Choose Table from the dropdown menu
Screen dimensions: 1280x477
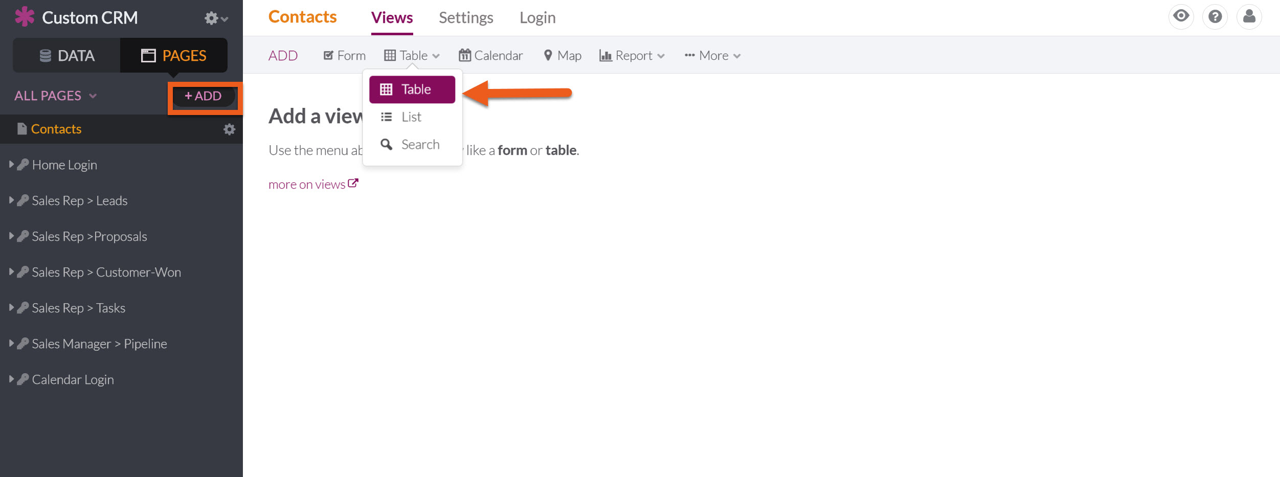tap(412, 89)
